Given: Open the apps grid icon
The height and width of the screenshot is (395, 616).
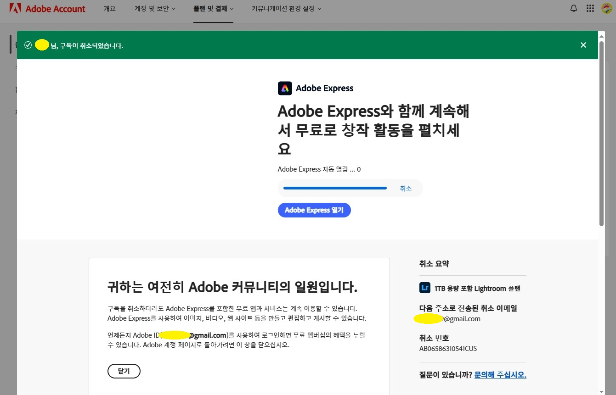Looking at the screenshot, I should click(x=590, y=8).
